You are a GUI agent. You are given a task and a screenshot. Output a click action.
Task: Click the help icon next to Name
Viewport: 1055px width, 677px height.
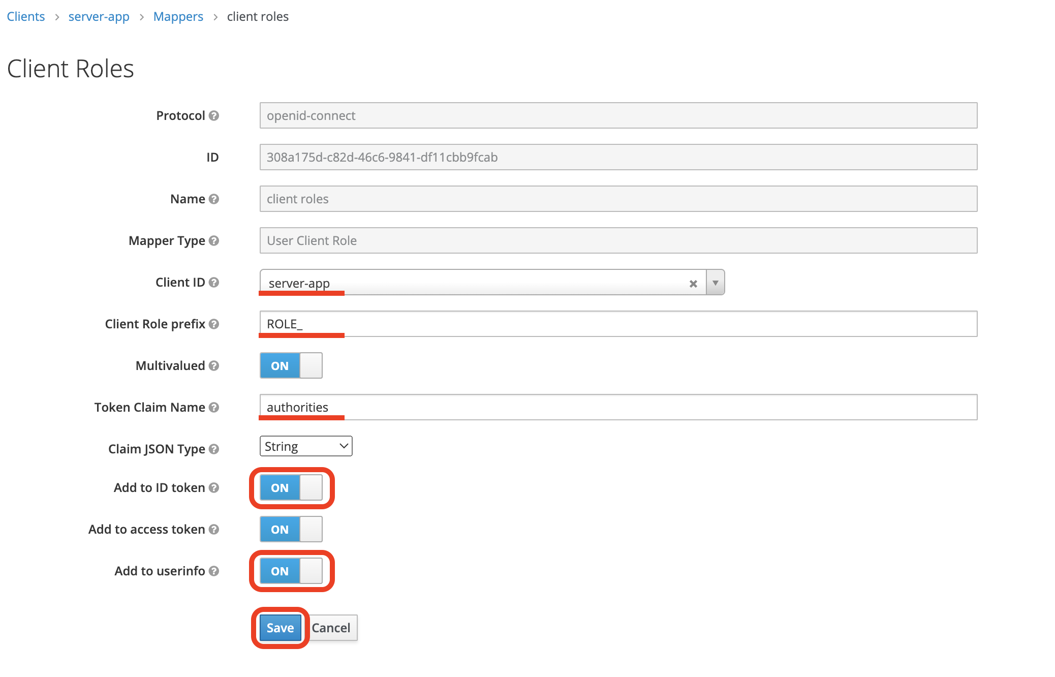(214, 199)
